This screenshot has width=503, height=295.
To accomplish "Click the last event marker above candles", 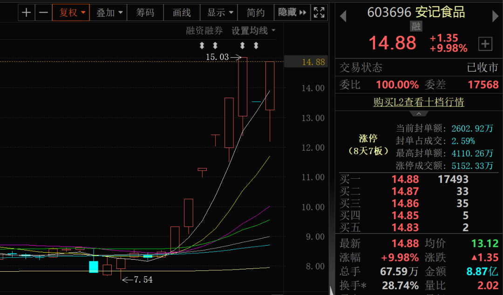I will click(256, 46).
